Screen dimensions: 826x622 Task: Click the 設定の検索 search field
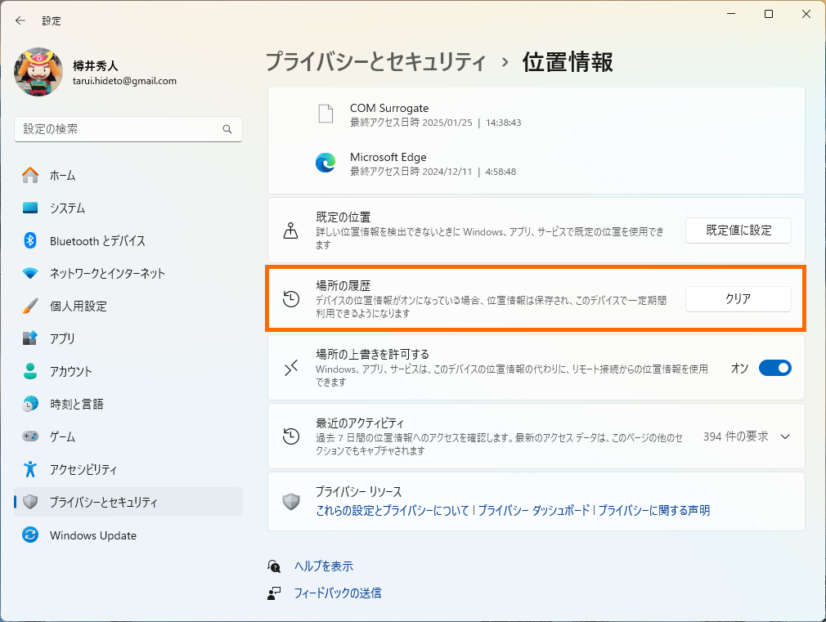(x=128, y=129)
